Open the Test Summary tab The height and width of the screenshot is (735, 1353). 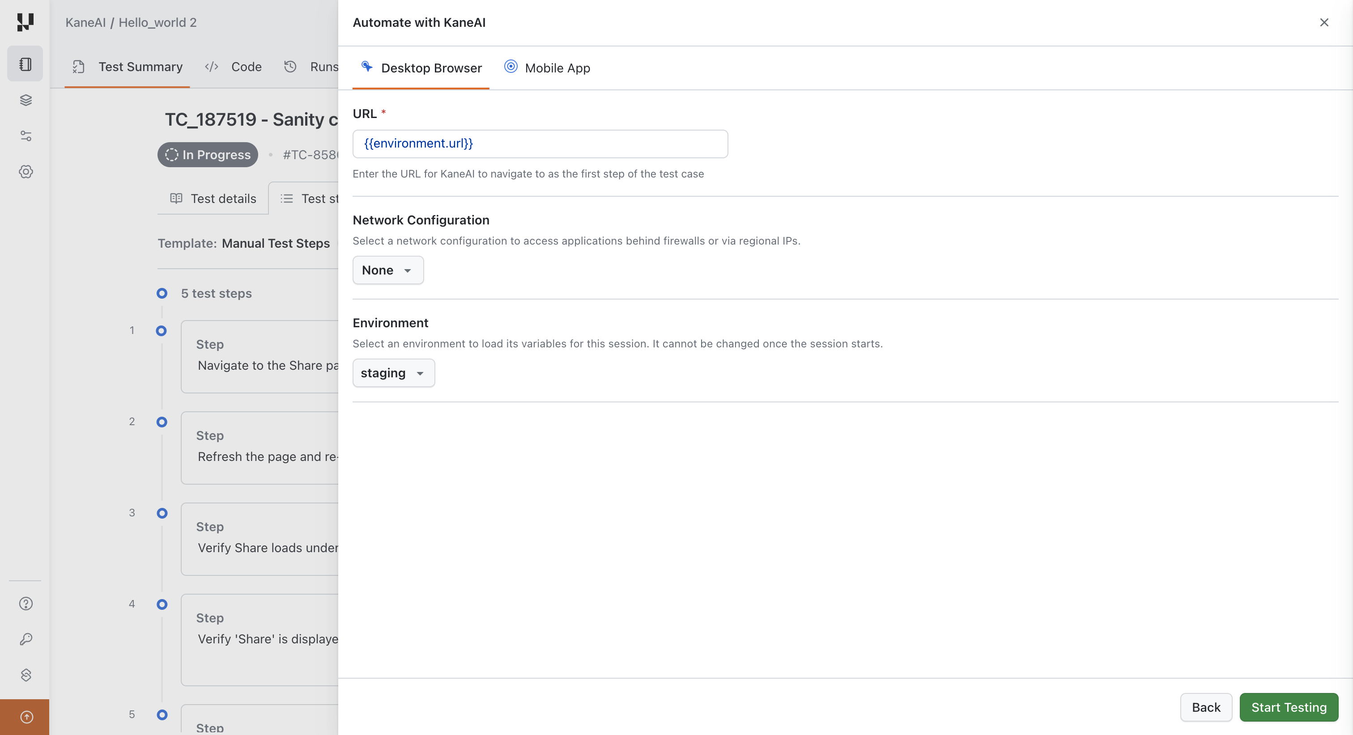click(x=127, y=67)
